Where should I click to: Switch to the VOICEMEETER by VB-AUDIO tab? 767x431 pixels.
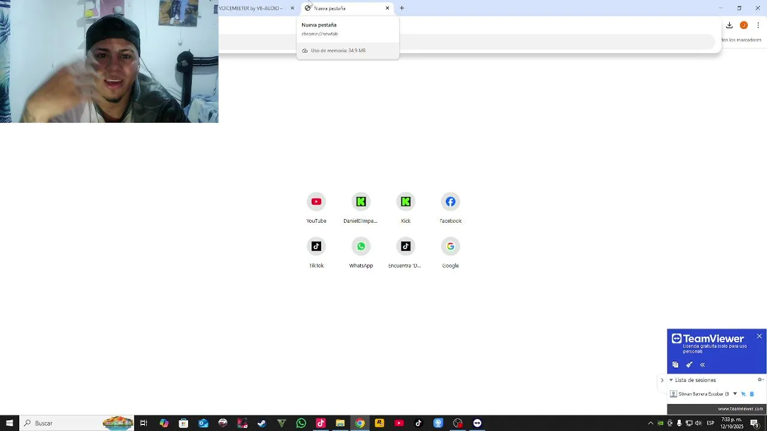[x=252, y=8]
